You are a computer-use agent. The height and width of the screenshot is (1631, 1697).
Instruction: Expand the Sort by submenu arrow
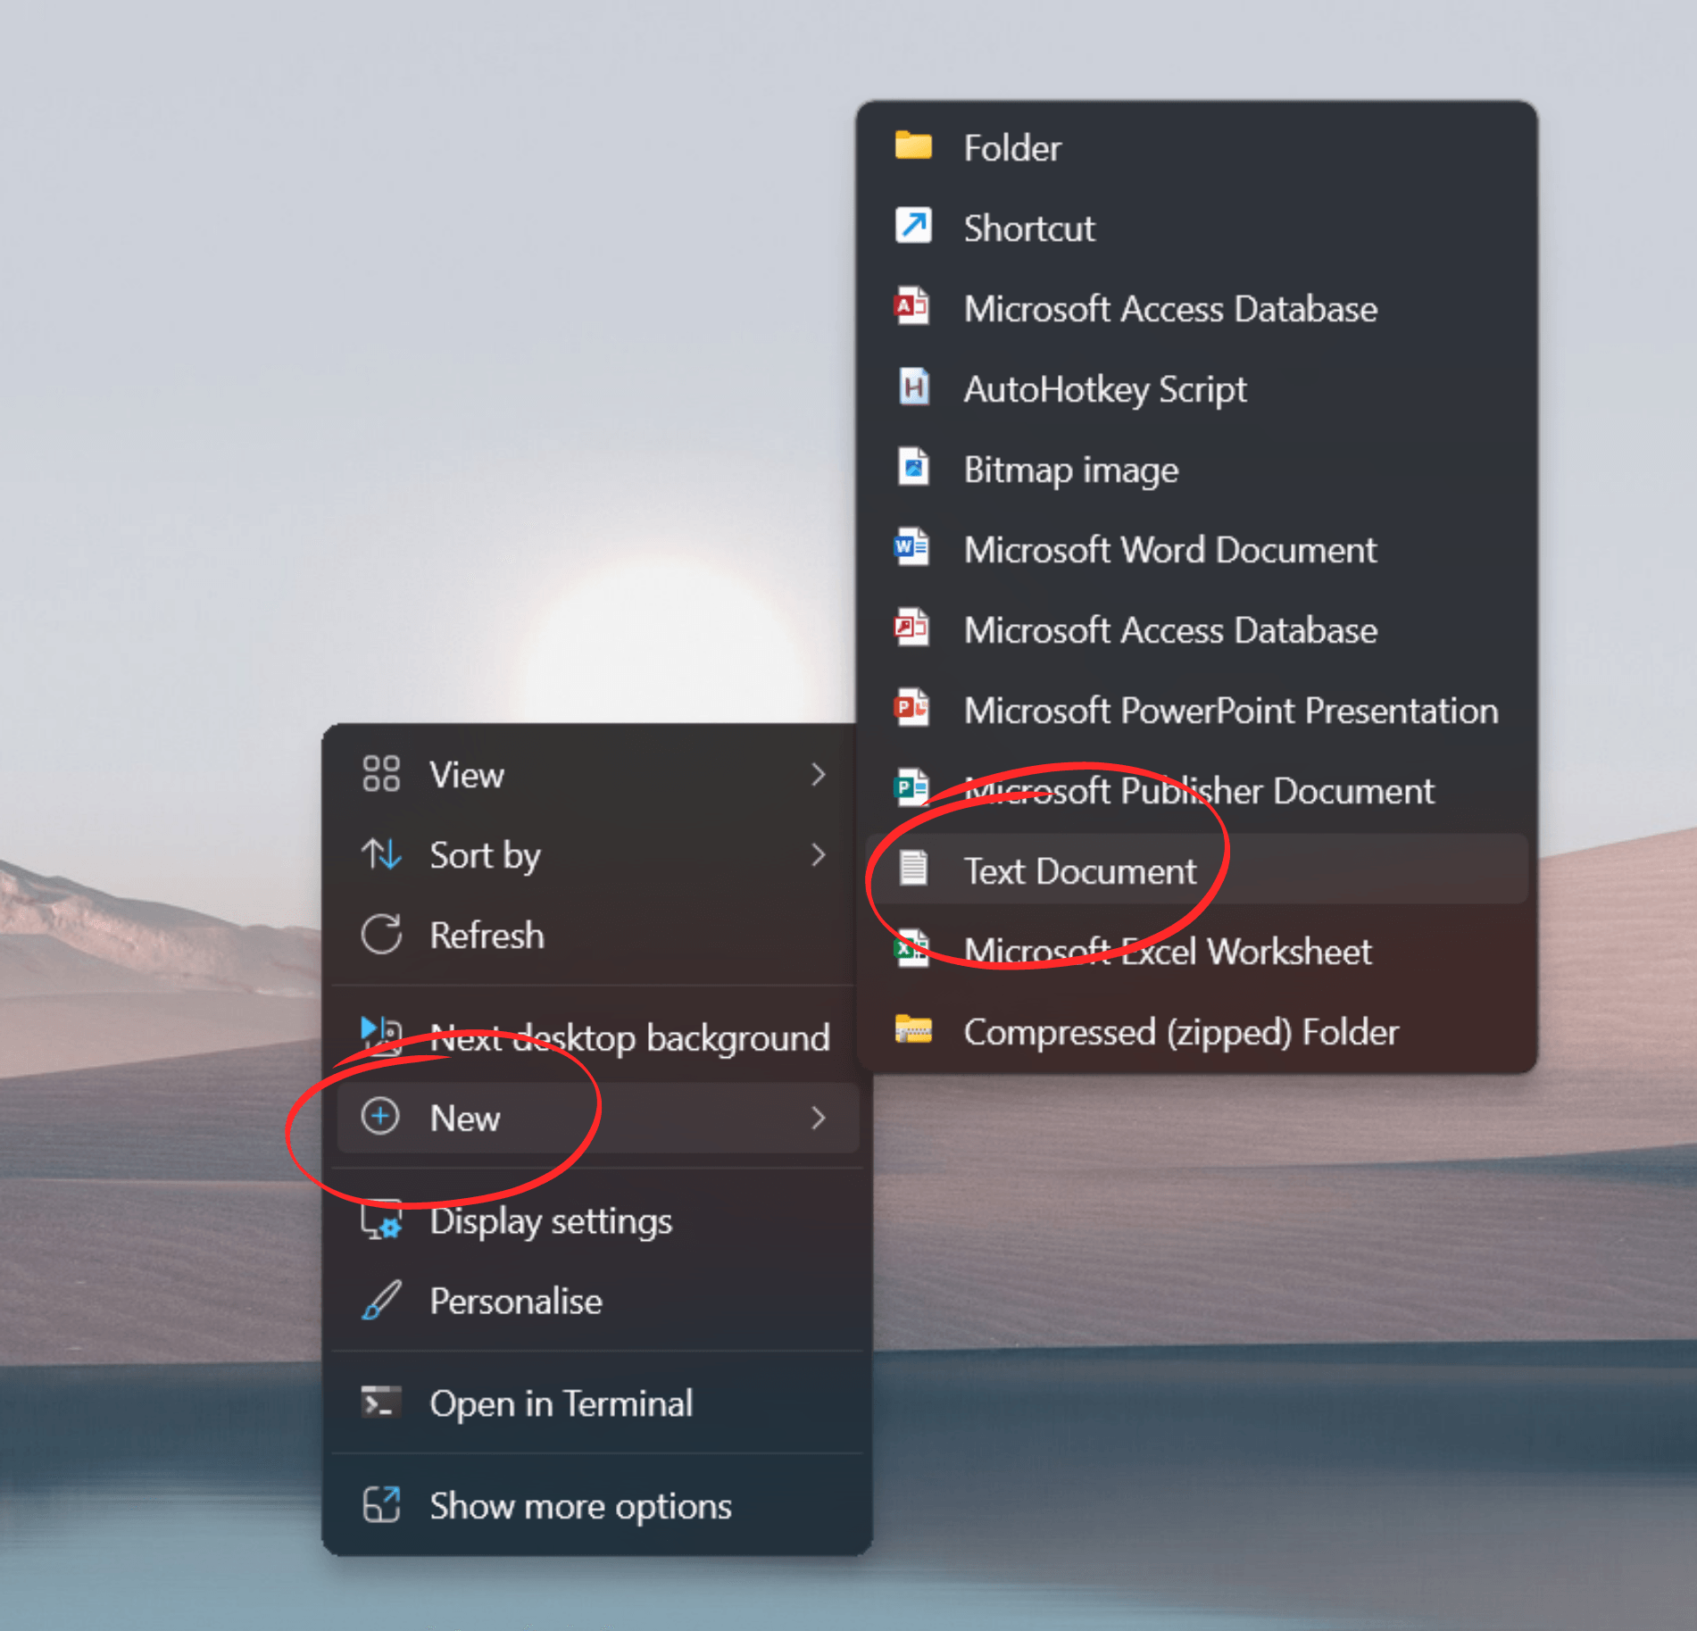(818, 855)
